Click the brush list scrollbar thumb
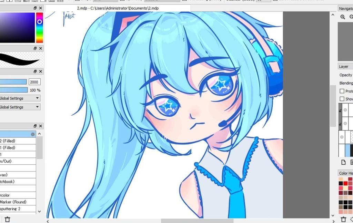 [x=40, y=148]
